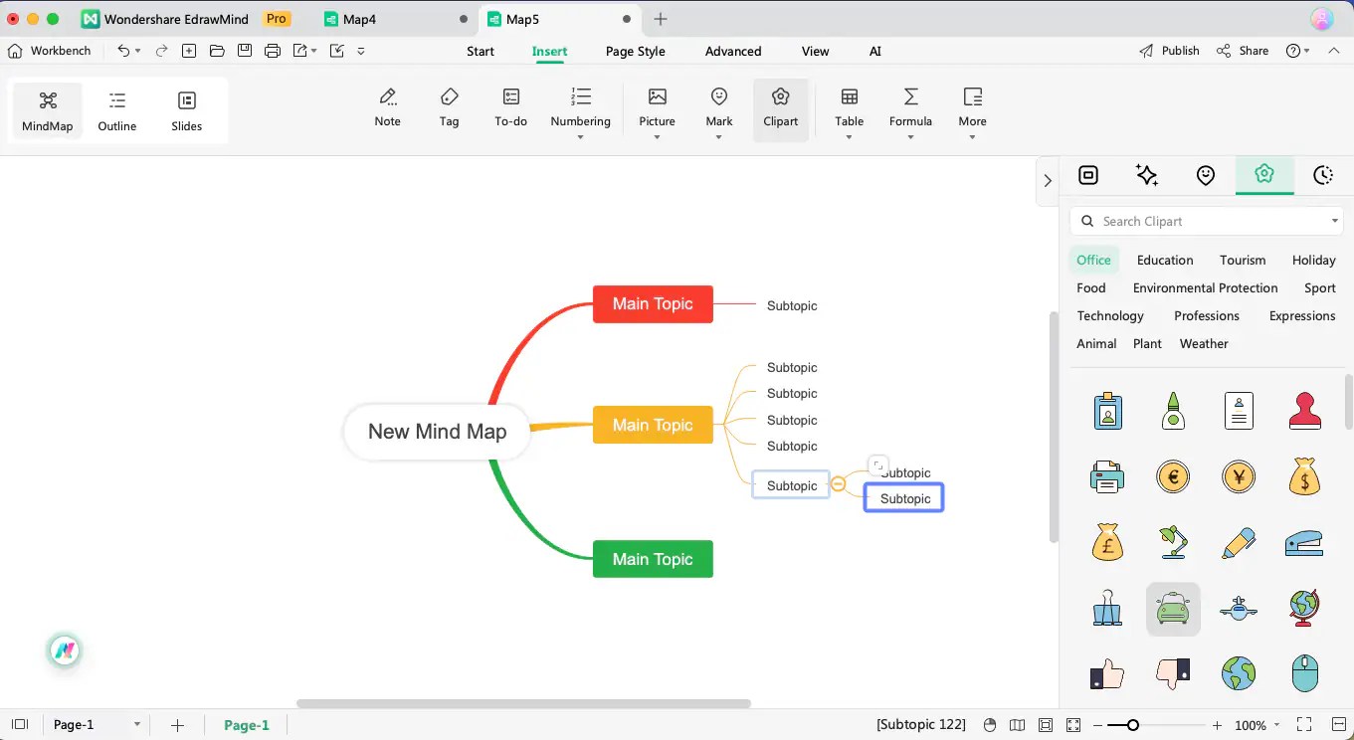
Task: Open the Search Clipart dropdown arrow
Action: (1334, 221)
